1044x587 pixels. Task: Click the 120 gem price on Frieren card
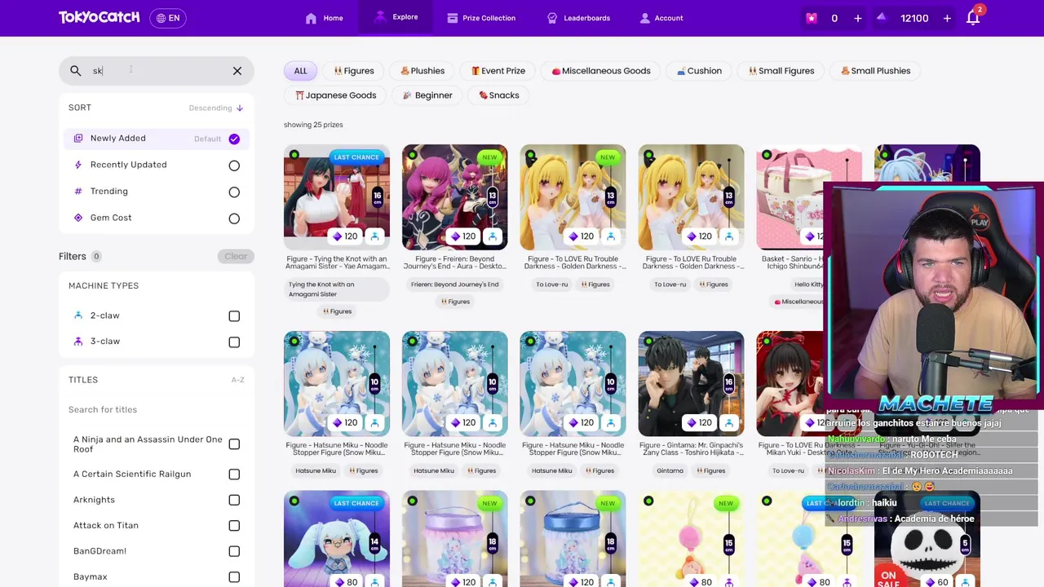463,236
